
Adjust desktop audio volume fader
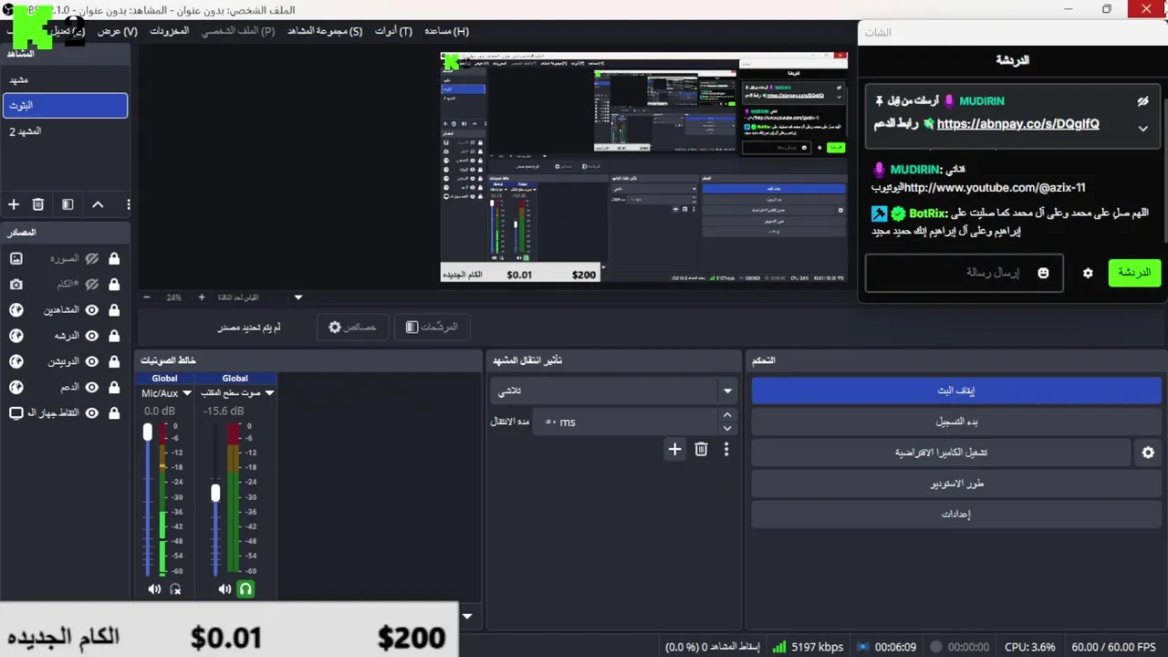[x=215, y=493]
